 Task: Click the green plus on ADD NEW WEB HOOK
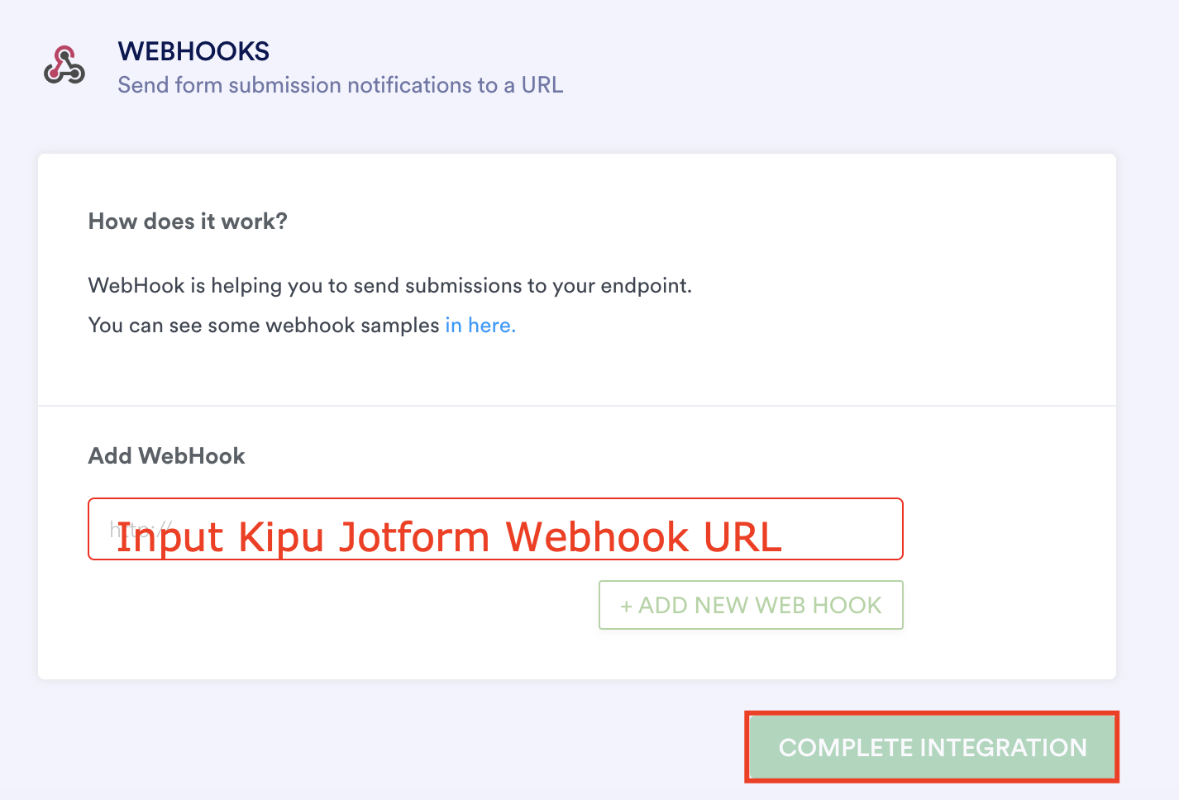pyautogui.click(x=626, y=605)
